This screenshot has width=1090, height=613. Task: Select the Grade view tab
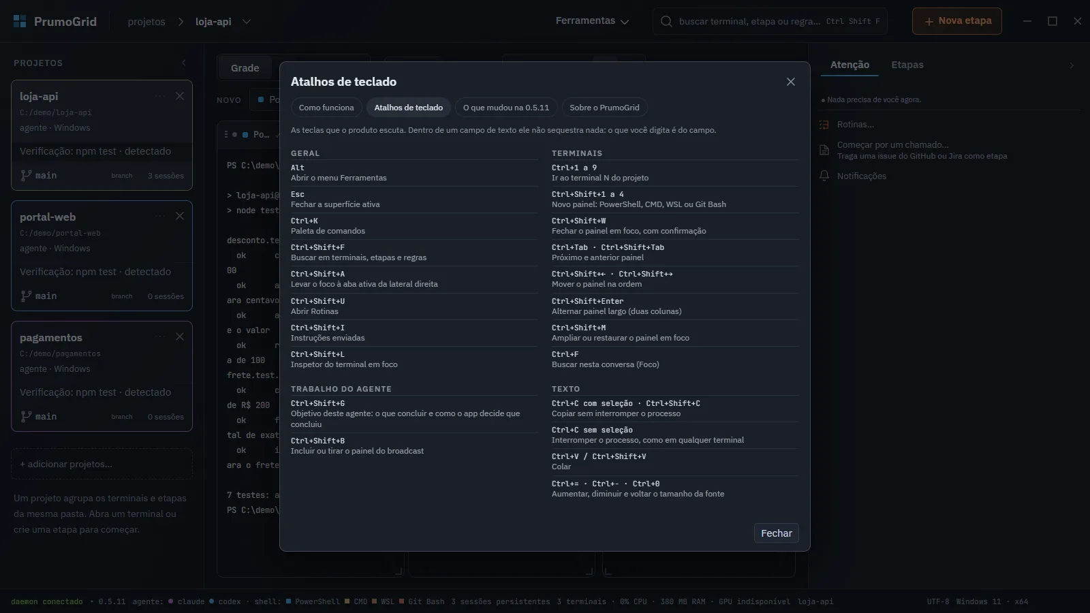[245, 68]
